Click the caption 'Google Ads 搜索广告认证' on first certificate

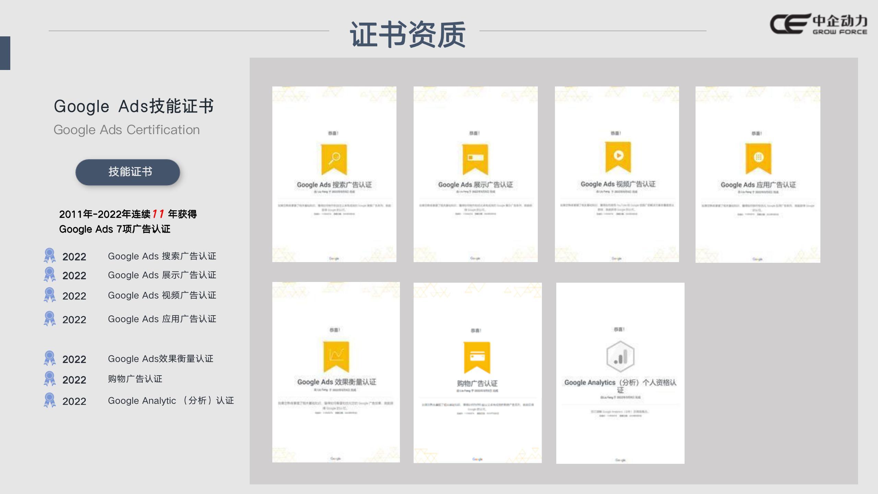pos(334,185)
